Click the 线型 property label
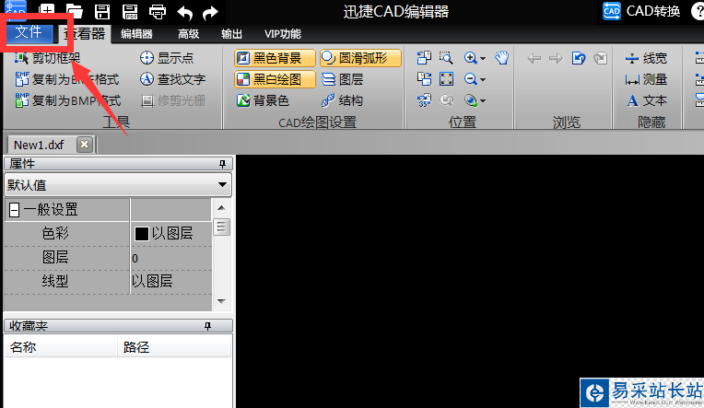This screenshot has width=704, height=408. coord(55,282)
